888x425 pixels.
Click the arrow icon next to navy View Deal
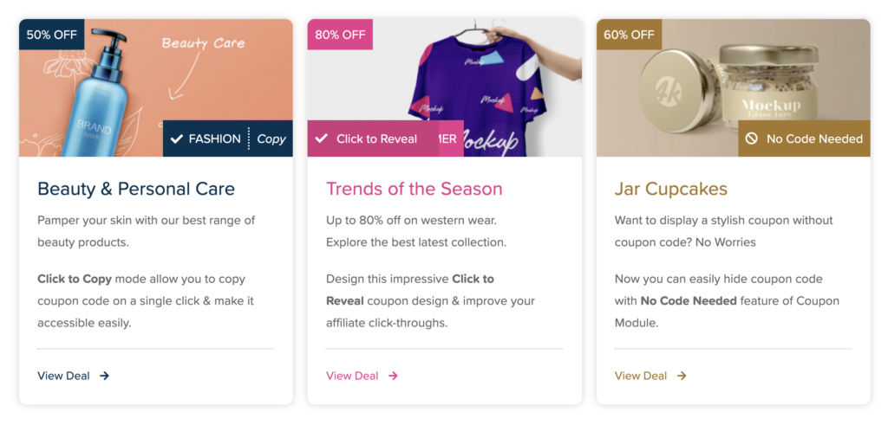coord(105,376)
